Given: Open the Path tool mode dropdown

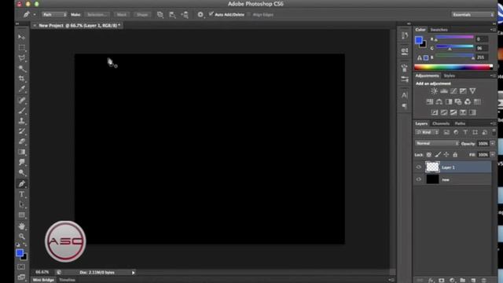Looking at the screenshot, I should pos(54,15).
